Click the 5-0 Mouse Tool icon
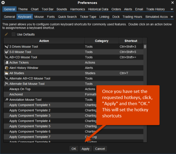 tap(7, 52)
